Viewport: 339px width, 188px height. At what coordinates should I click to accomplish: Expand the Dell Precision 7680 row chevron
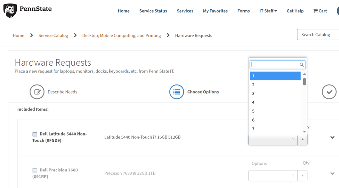pos(332,173)
